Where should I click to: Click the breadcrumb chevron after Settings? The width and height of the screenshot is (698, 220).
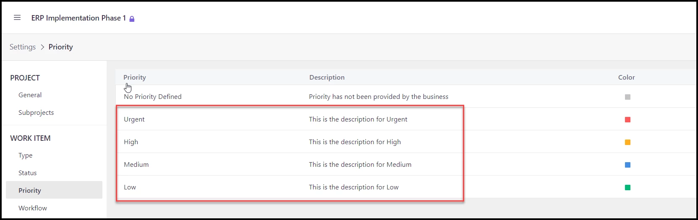tap(42, 47)
